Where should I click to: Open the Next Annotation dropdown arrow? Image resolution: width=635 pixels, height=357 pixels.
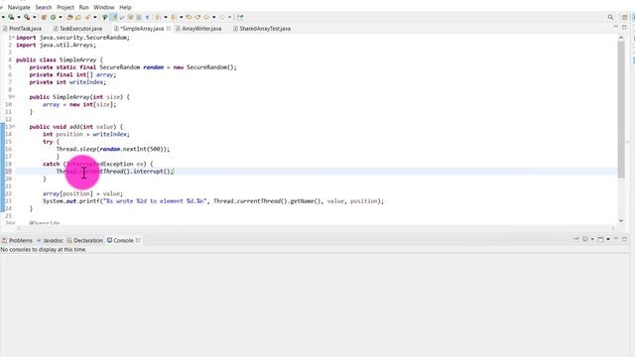[x=166, y=17]
